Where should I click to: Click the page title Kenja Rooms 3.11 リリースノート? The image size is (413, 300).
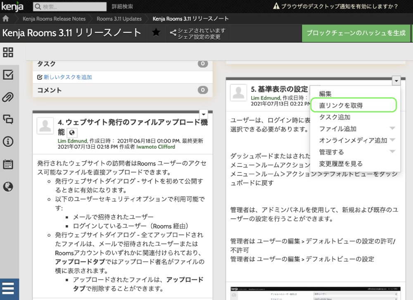71,33
